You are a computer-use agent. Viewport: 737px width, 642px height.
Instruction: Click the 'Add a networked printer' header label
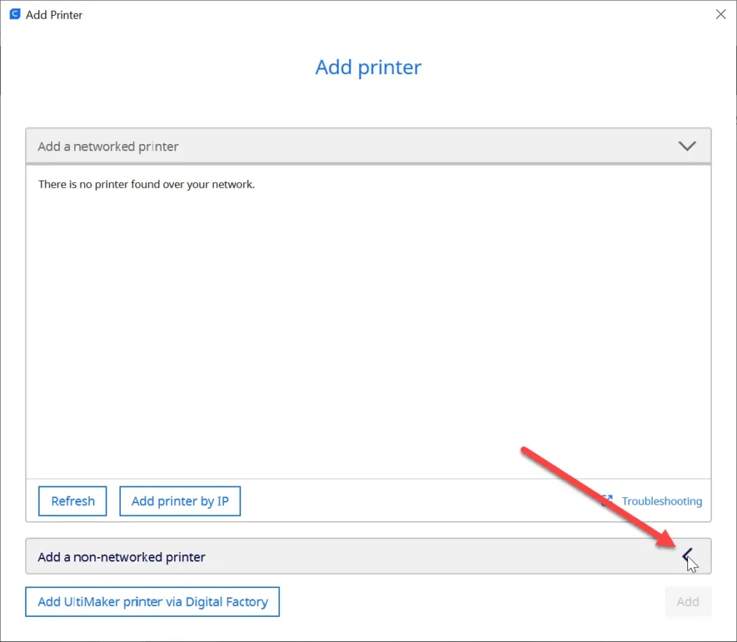click(108, 147)
